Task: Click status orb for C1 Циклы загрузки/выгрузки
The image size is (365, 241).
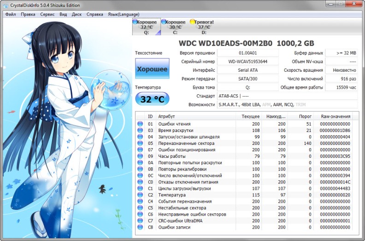Action: tap(140, 189)
